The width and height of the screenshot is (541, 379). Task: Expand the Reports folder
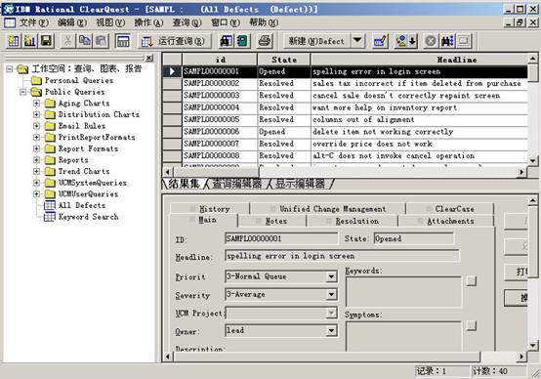click(x=36, y=160)
